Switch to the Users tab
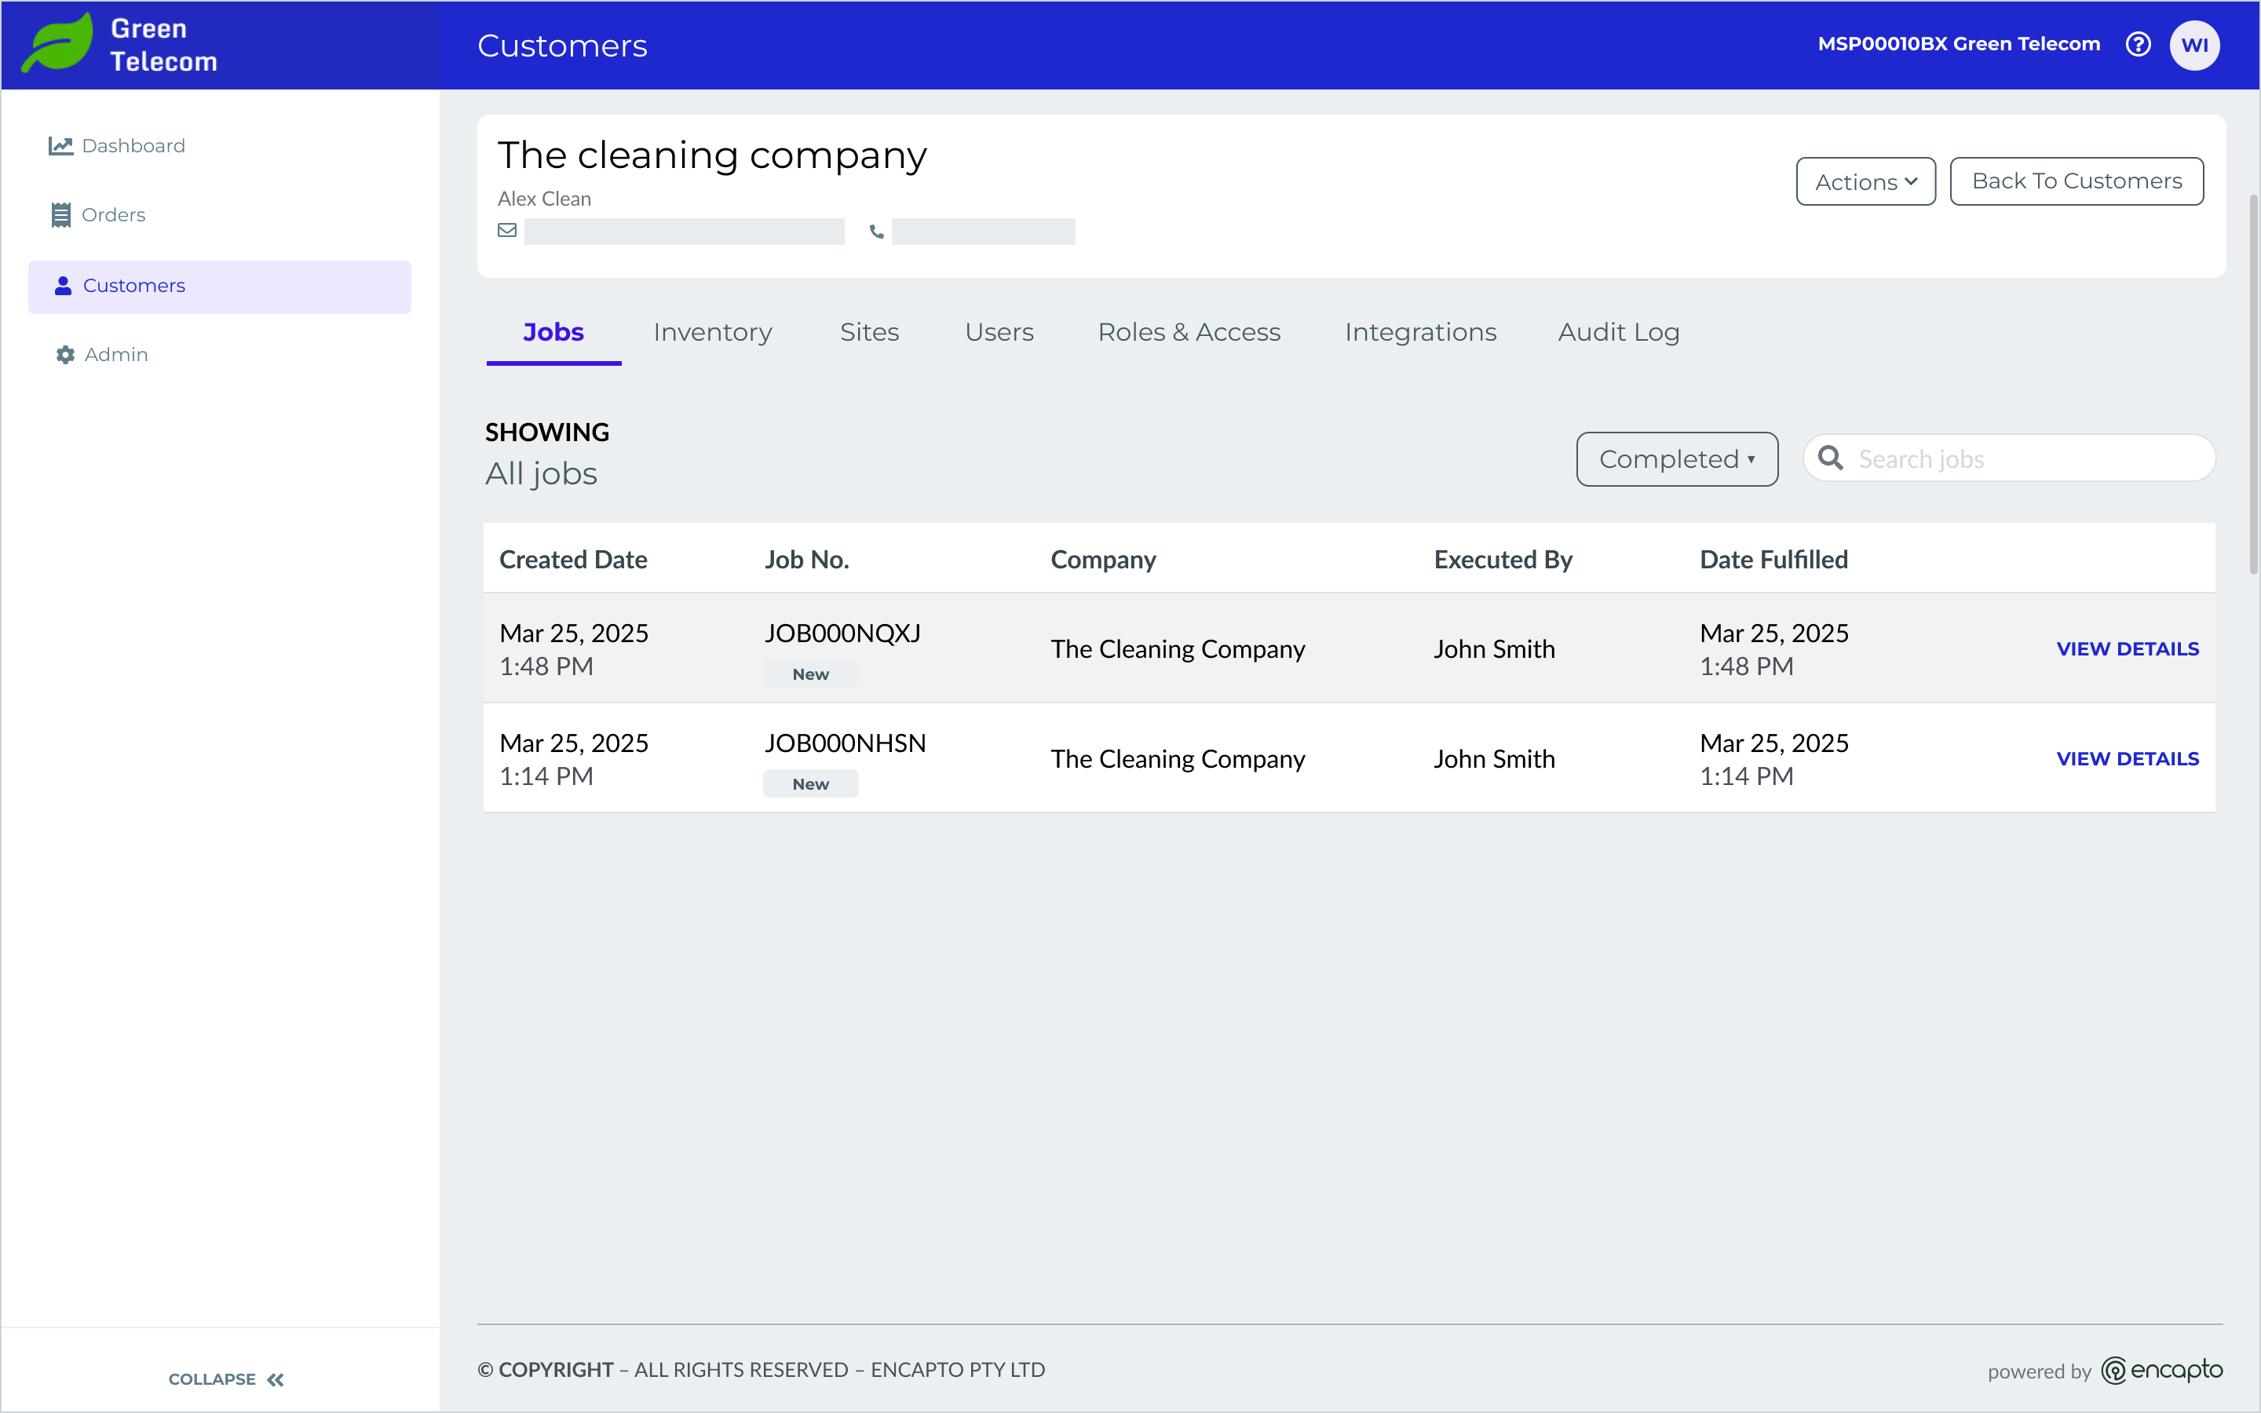 coord(999,333)
